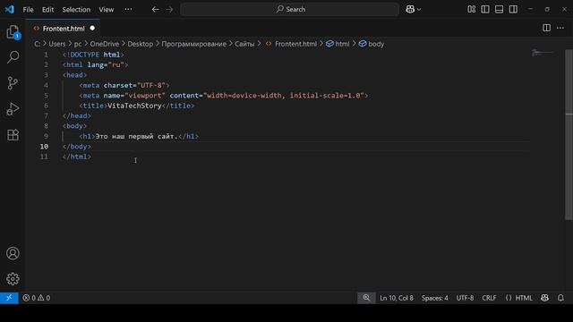This screenshot has width=573, height=322.
Task: Open the Copilot chat icon in title bar
Action: coord(410,10)
